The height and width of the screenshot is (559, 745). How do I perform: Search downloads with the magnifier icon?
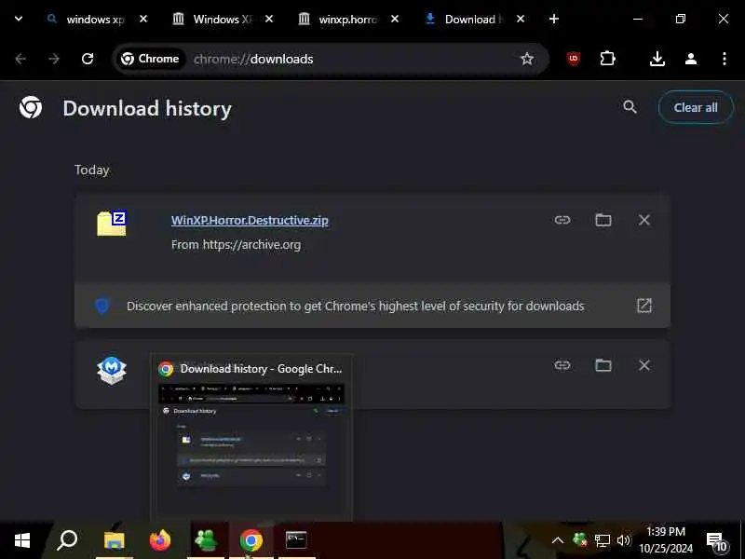point(630,107)
